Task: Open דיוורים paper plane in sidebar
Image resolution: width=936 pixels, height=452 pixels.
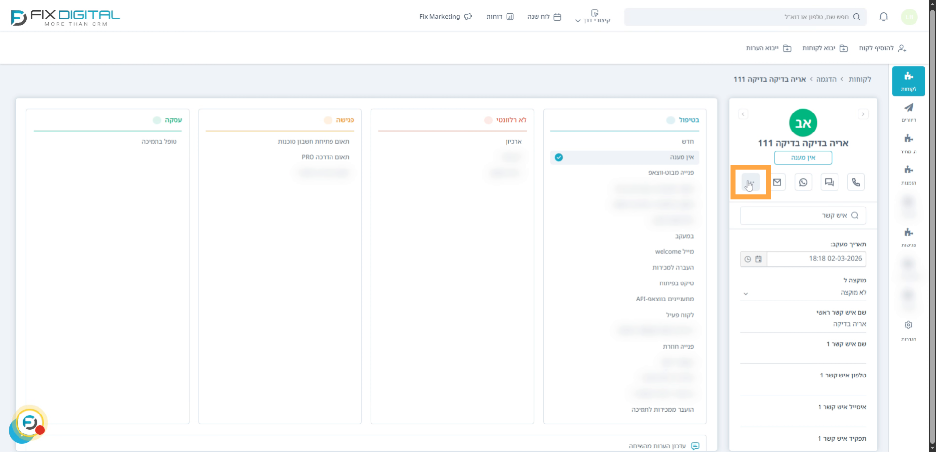Action: (x=908, y=108)
